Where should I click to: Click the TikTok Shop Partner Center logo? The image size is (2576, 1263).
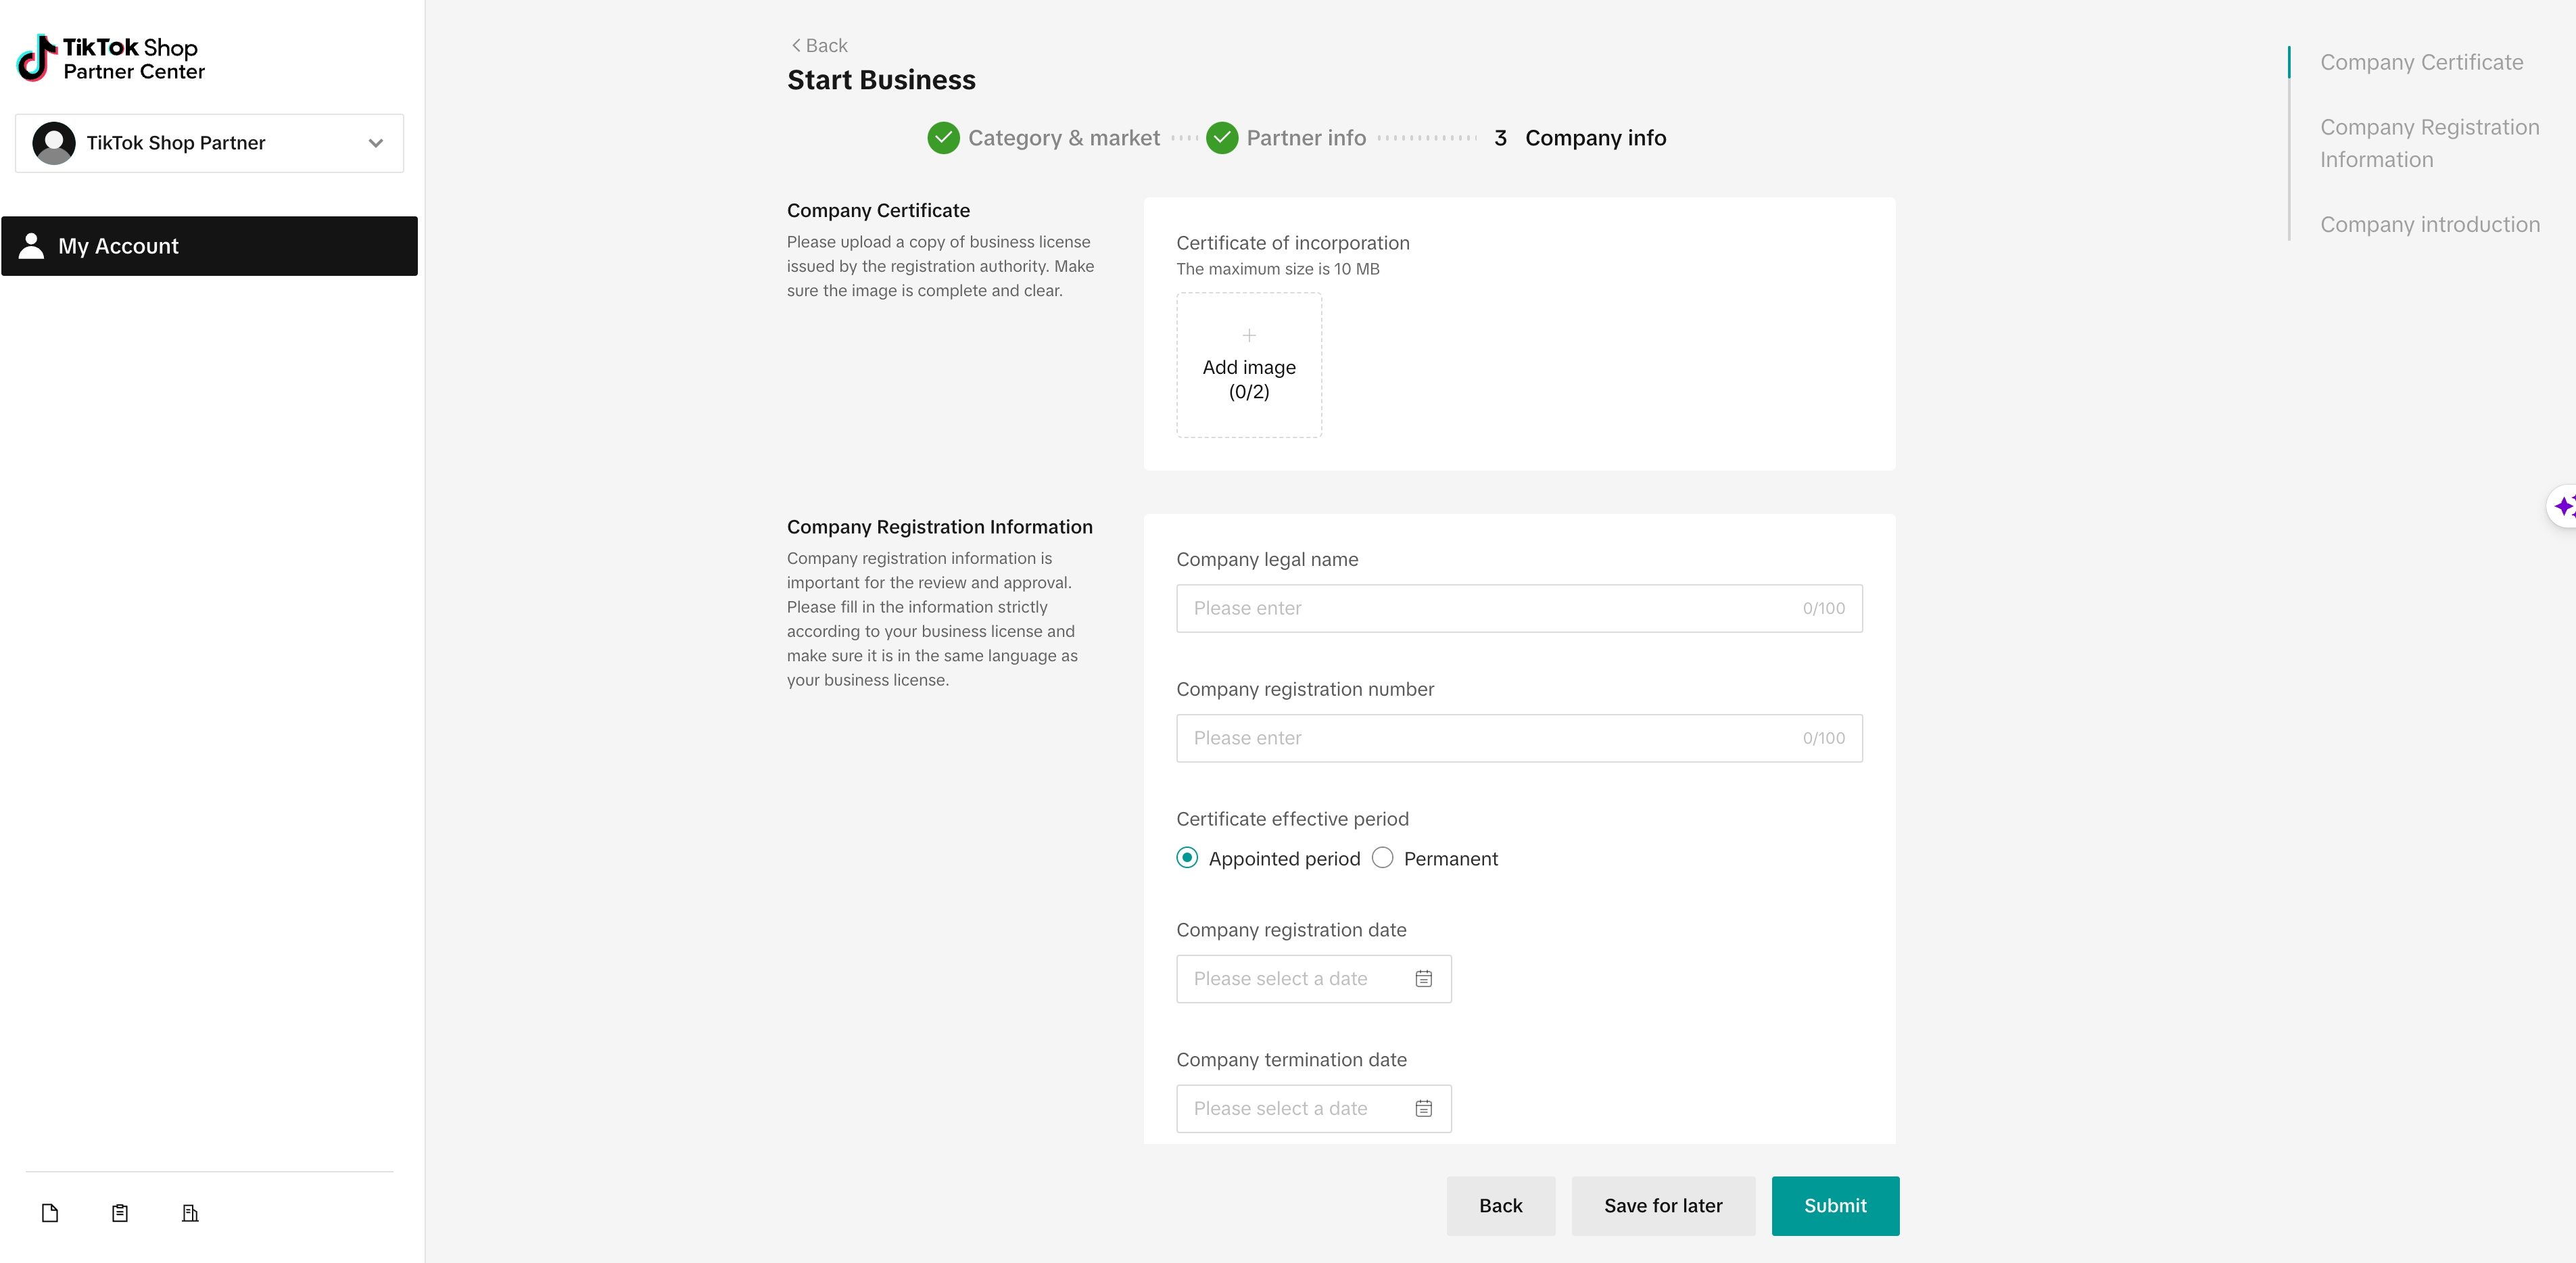click(x=111, y=58)
